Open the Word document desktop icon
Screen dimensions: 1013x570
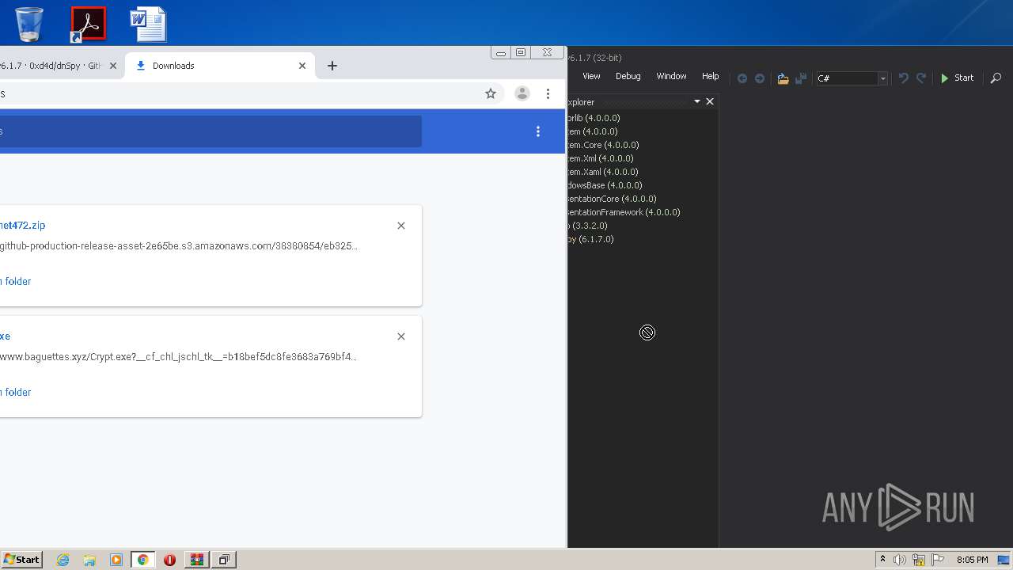pyautogui.click(x=148, y=24)
